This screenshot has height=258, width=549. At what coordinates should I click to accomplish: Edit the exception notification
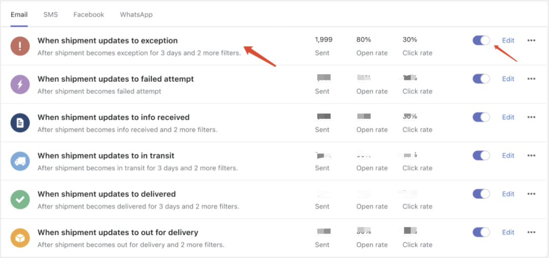508,41
